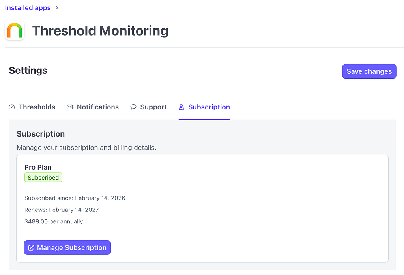Click the $489.00 per annually price
Viewport: 404px width, 275px height.
coord(54,222)
